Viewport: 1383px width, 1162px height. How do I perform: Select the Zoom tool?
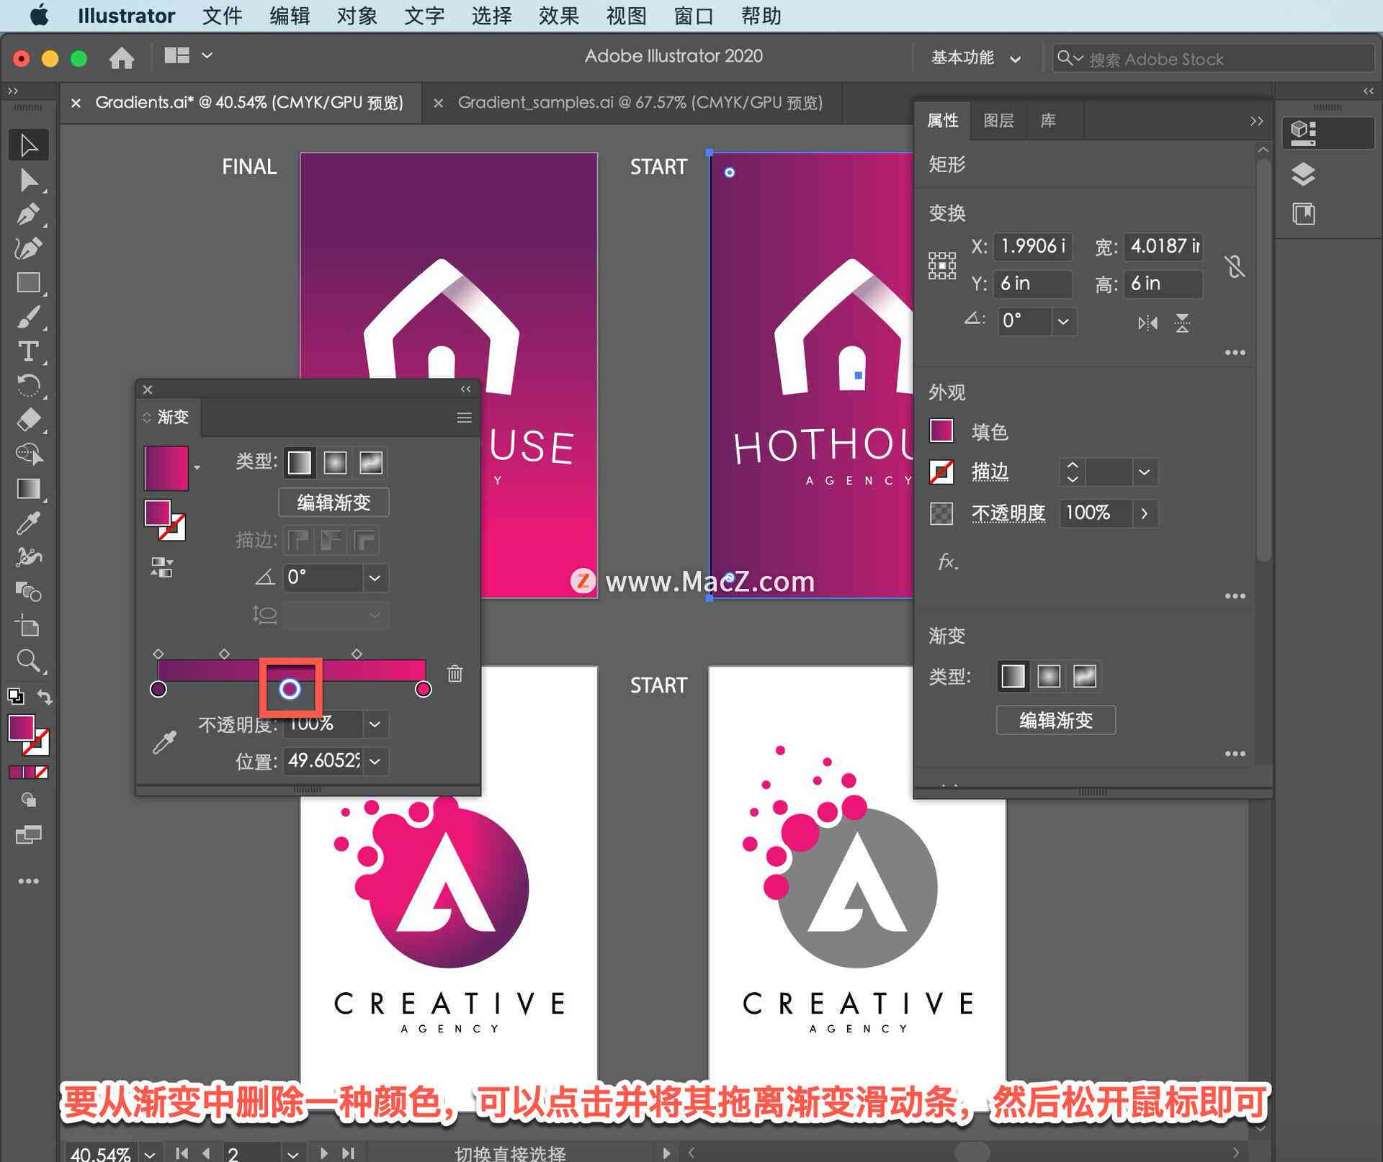tap(29, 660)
